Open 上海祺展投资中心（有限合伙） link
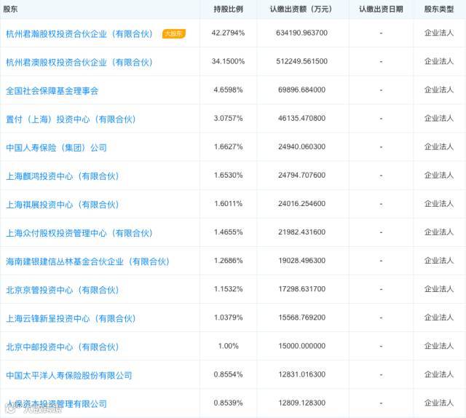This screenshot has width=466, height=418. point(63,205)
